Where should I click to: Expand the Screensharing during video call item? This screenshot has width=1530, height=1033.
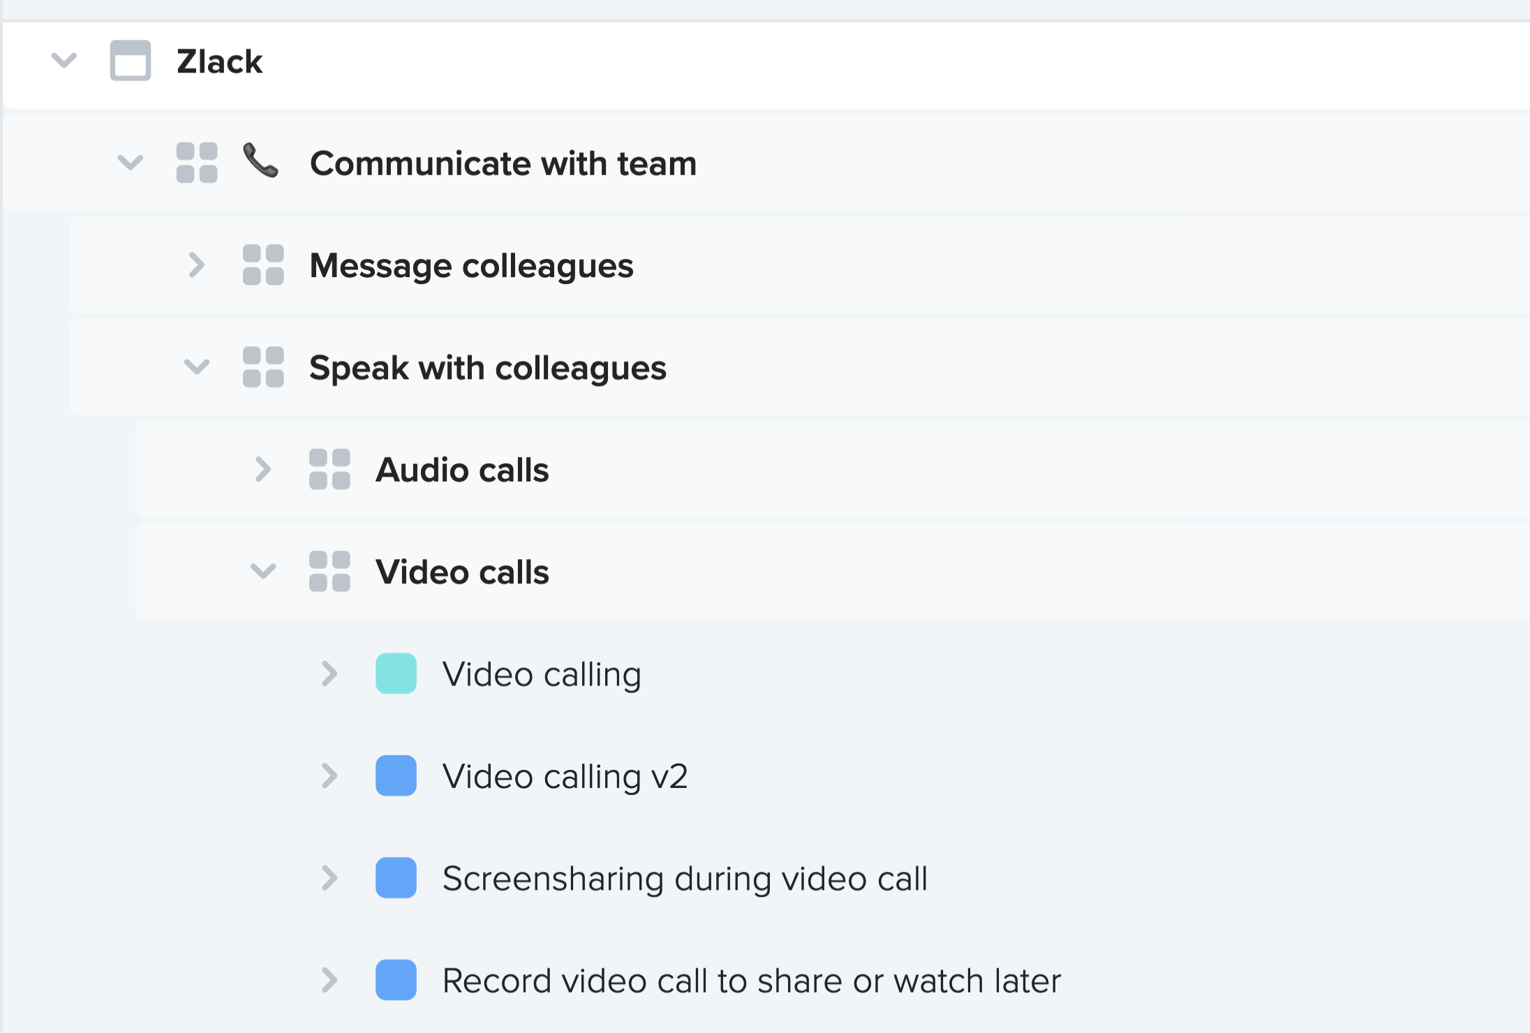point(329,878)
